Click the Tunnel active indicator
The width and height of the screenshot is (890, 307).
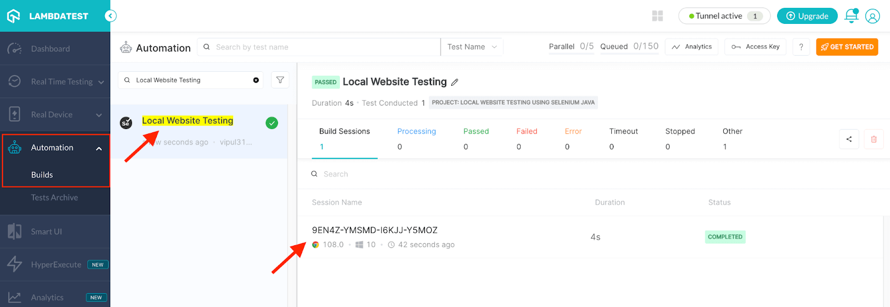click(724, 16)
